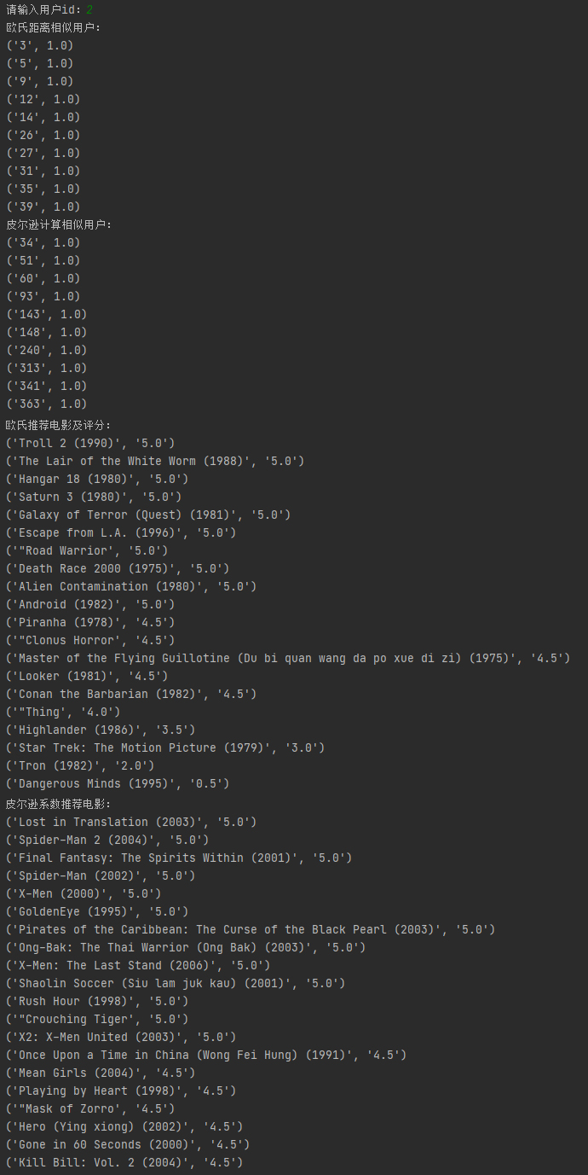Select the '欧氏推荐电影及评分:' heading
The width and height of the screenshot is (588, 1175).
(59, 424)
